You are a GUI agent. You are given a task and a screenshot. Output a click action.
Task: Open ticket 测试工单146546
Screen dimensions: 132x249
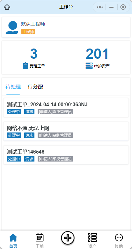click(66, 155)
